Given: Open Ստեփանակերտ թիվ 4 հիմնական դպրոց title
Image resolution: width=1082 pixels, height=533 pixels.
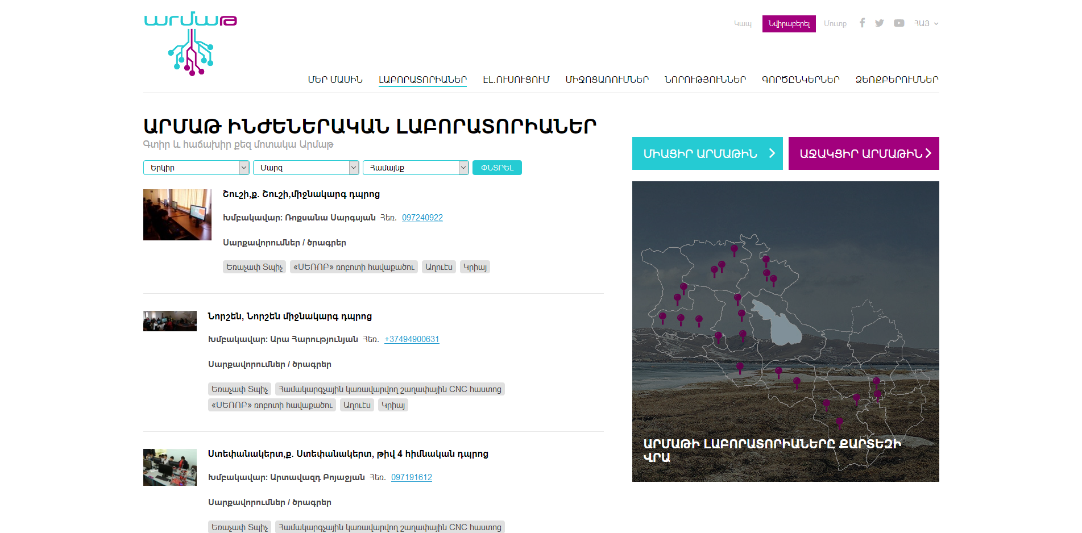Looking at the screenshot, I should click(x=348, y=454).
